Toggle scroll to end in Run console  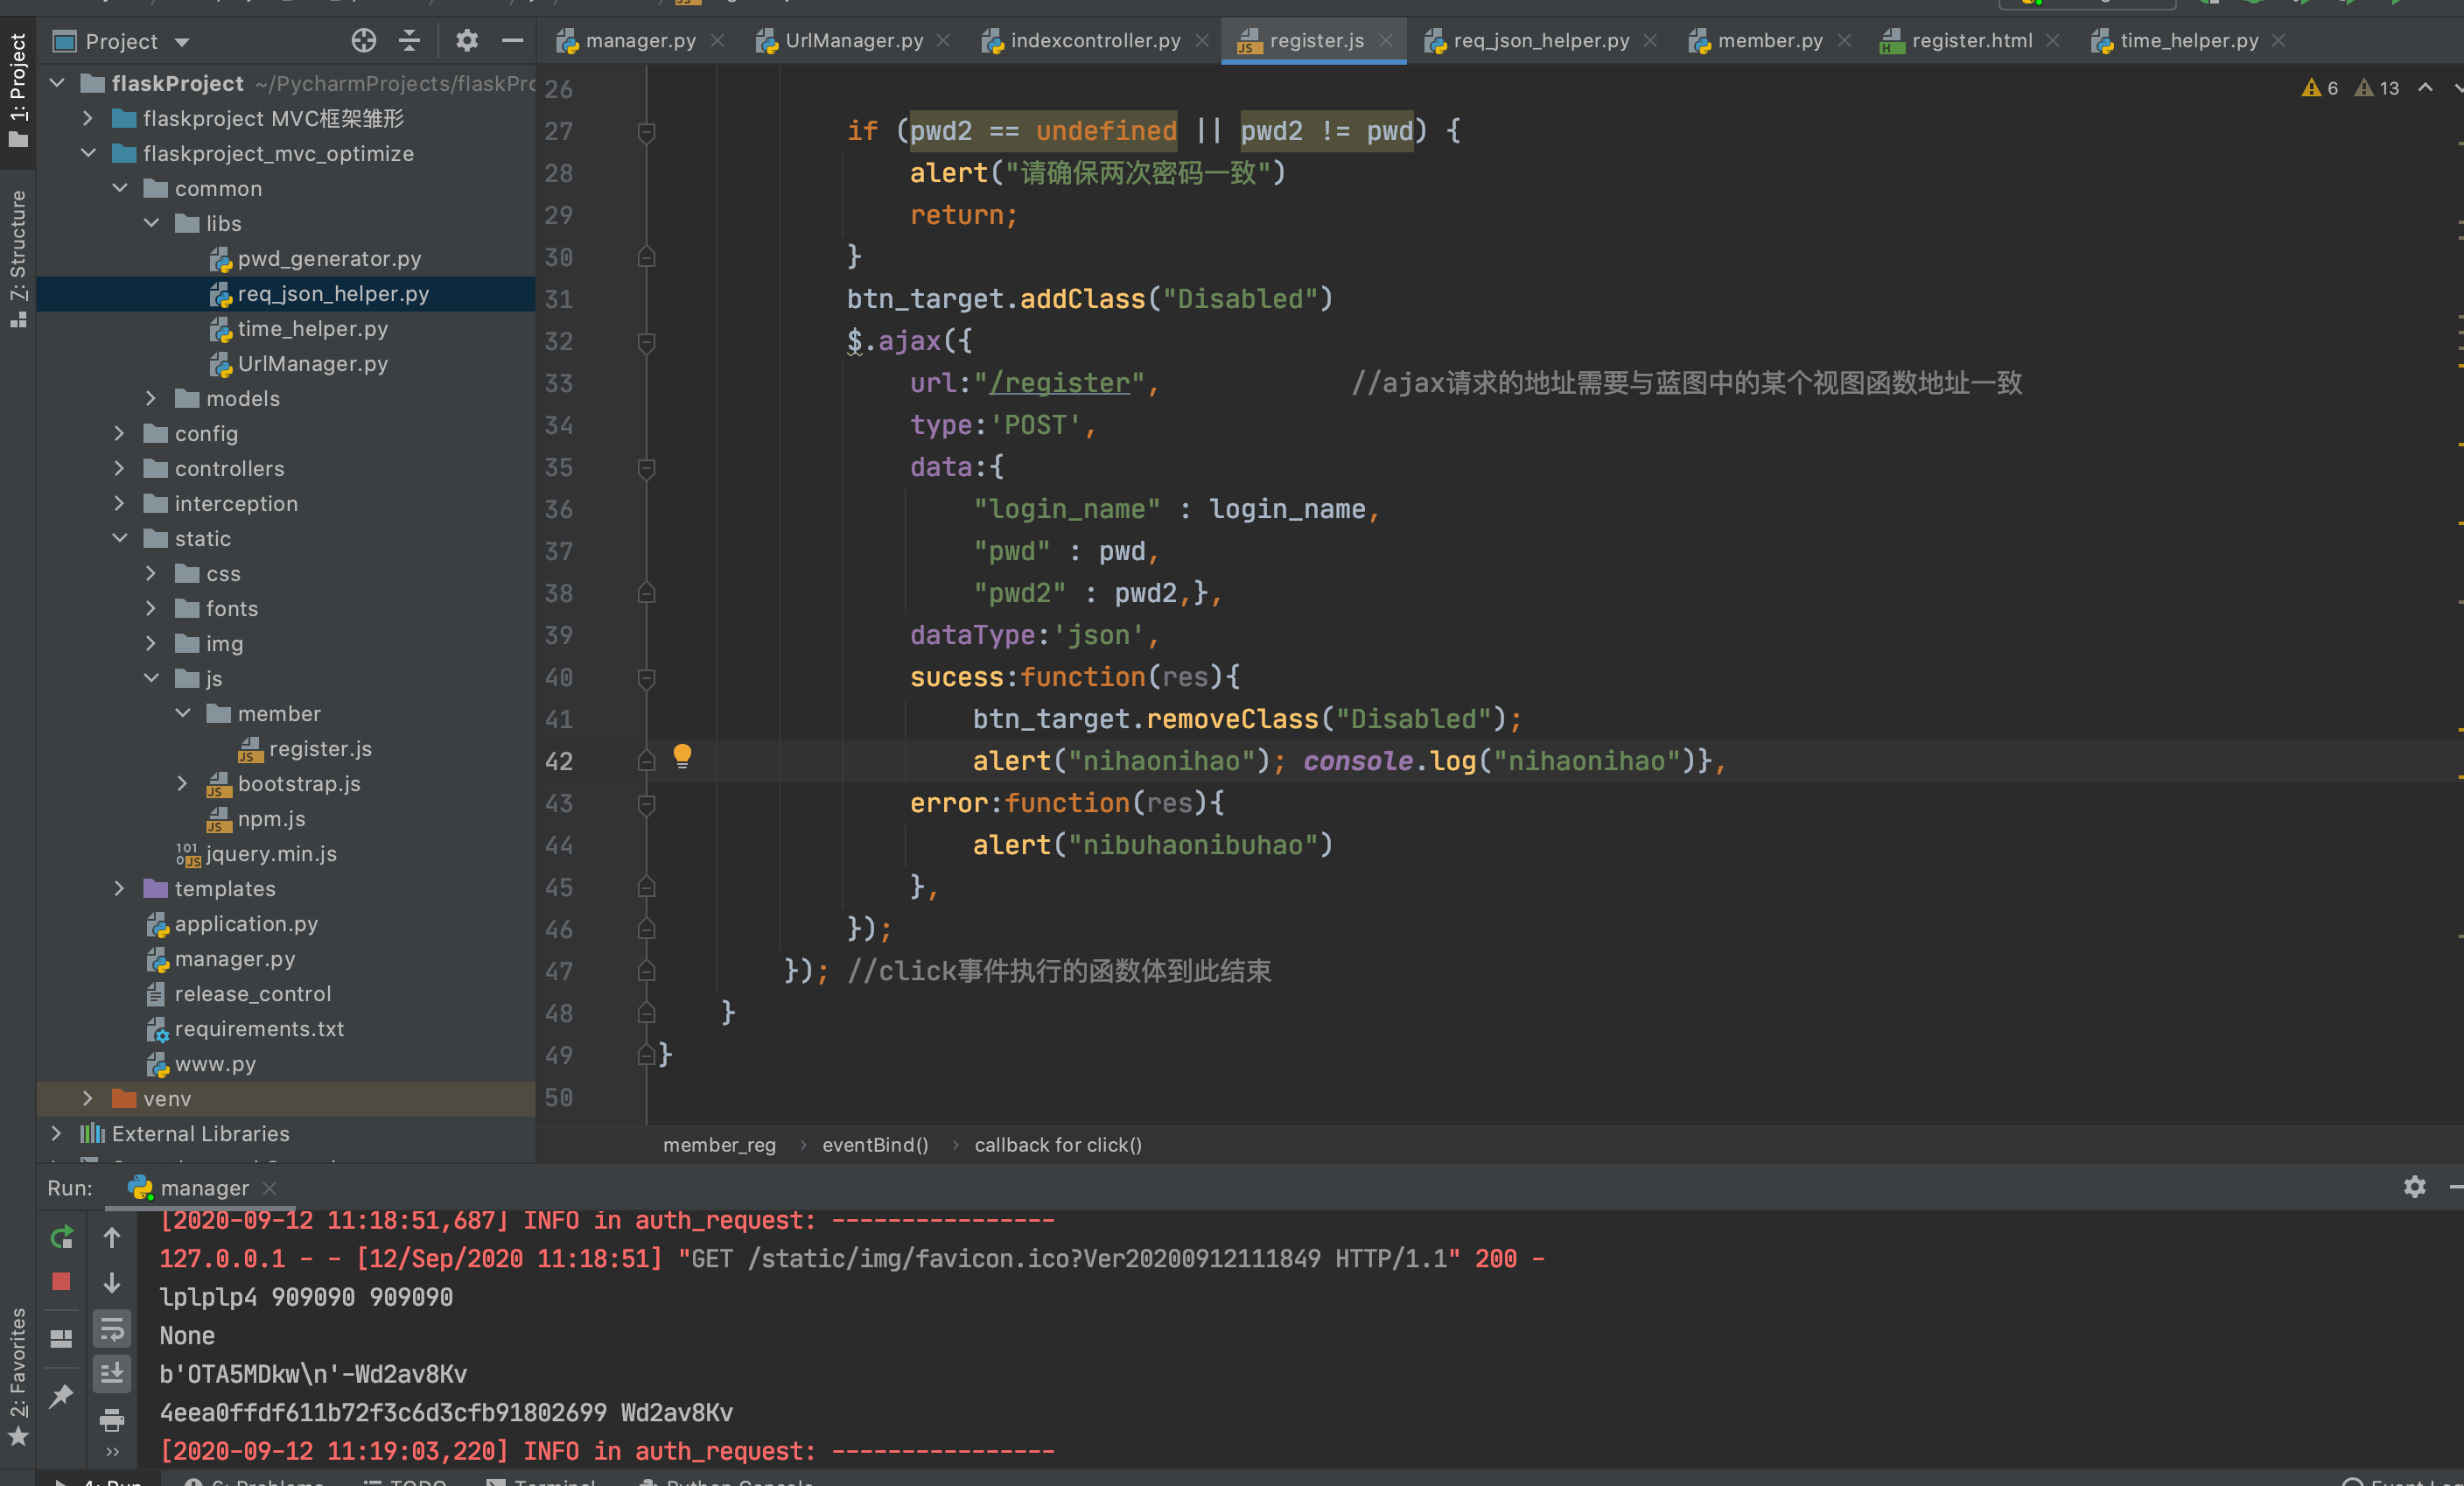click(112, 1373)
